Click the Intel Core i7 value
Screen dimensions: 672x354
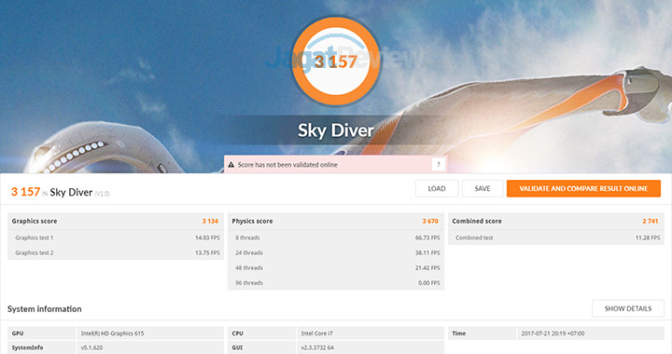point(316,334)
